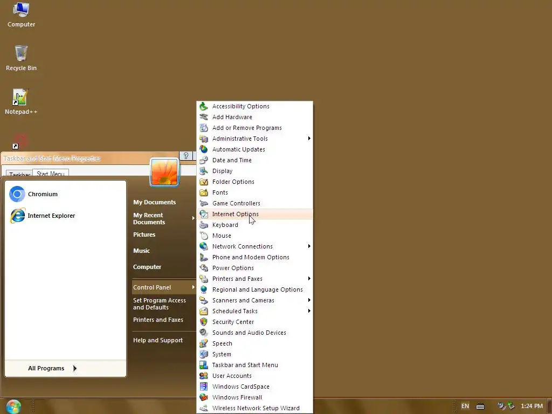
Task: Click the clock showing 1:24 PM
Action: pos(532,406)
